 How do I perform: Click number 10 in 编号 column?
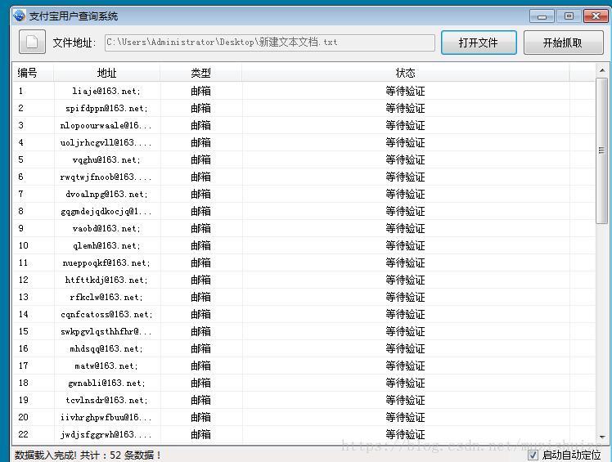24,245
